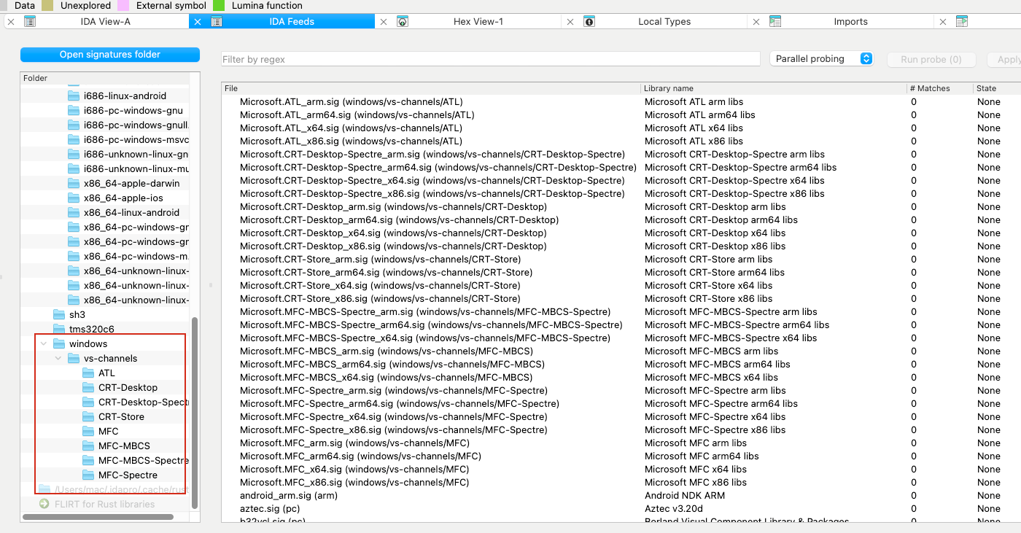Click the Folder column header in the tree
This screenshot has height=533, width=1021.
pyautogui.click(x=105, y=78)
